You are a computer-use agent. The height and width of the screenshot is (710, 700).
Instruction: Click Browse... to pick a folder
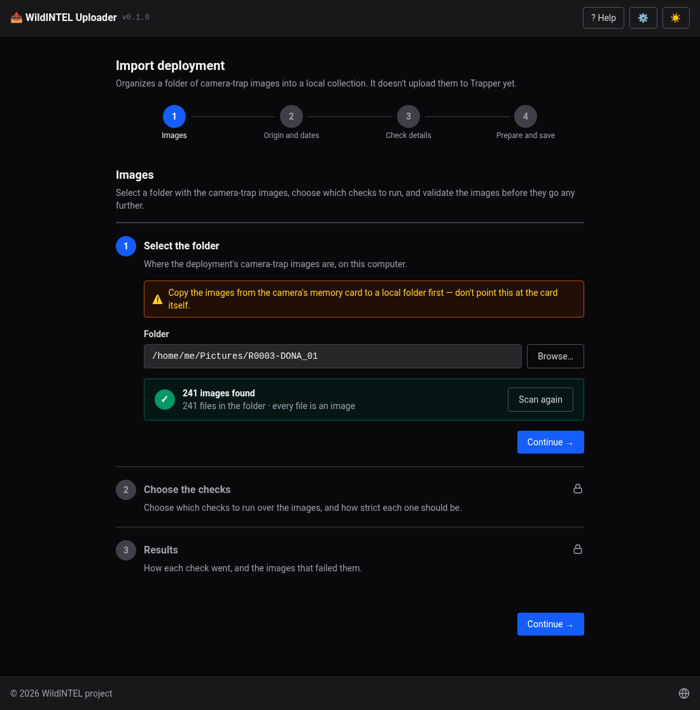(x=555, y=356)
